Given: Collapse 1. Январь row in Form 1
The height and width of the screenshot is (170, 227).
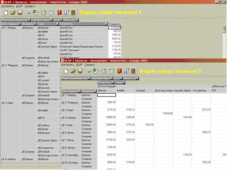Looking at the screenshot, I should 3,28.
